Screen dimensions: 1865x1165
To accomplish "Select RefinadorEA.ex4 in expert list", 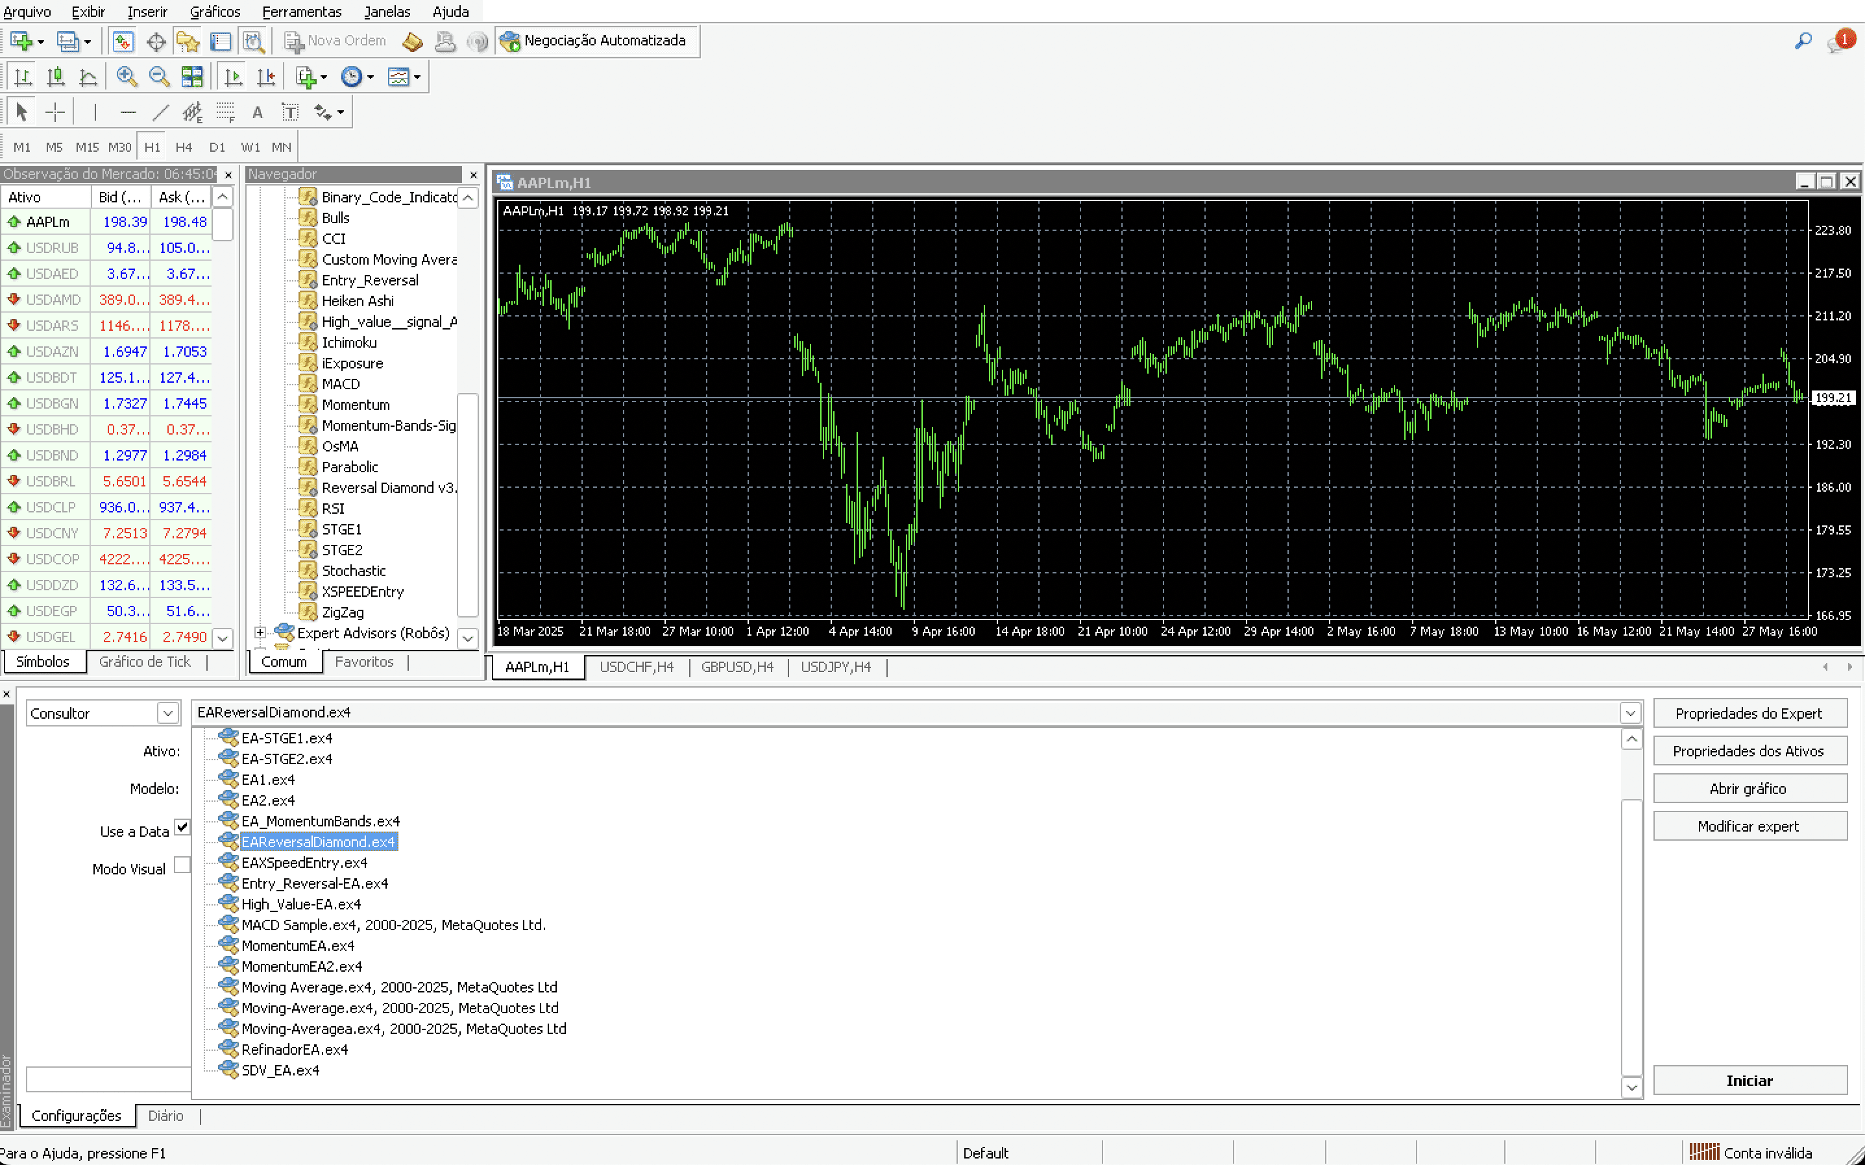I will (x=295, y=1050).
